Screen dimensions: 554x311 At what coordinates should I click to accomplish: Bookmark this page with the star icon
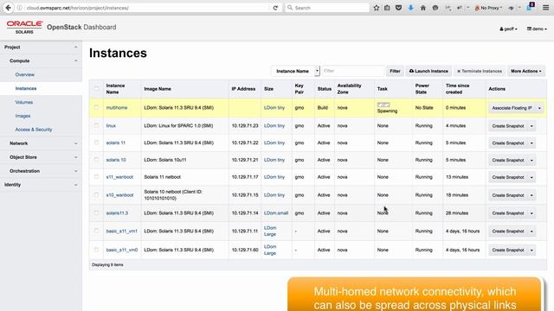tap(377, 8)
